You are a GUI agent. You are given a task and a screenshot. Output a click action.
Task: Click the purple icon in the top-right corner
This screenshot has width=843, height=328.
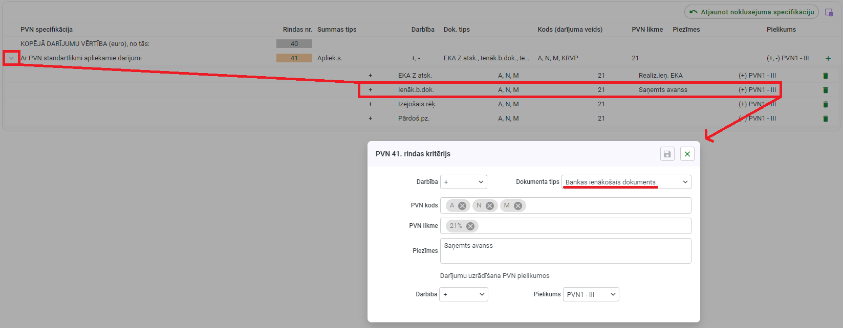(x=829, y=12)
